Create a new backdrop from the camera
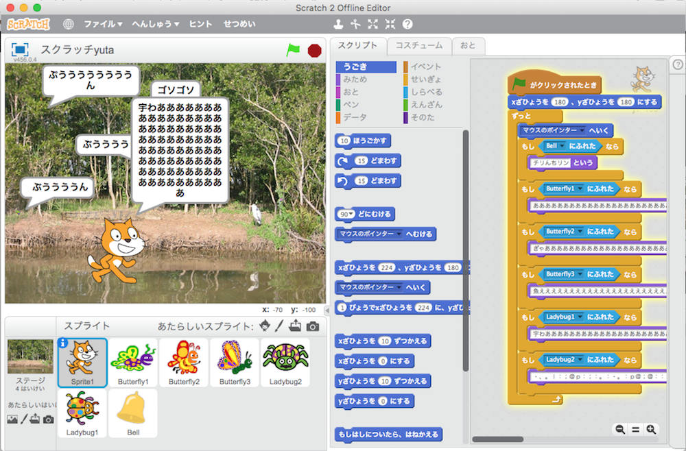Image resolution: width=686 pixels, height=451 pixels. pos(48,419)
